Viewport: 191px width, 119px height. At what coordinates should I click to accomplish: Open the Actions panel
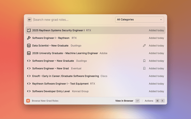tap(149, 101)
